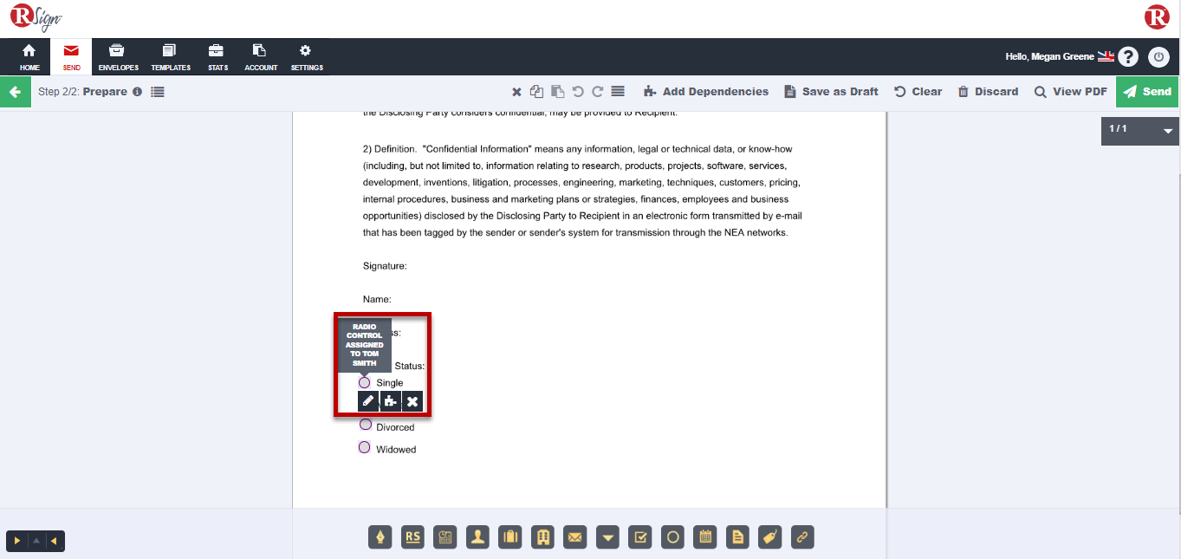Viewport: 1181px width, 559px height.
Task: Click Save as Draft
Action: tap(831, 92)
